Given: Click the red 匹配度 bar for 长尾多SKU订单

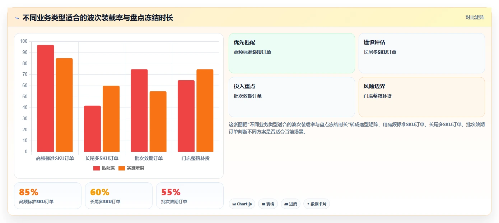Looking at the screenshot, I should 92,129.
